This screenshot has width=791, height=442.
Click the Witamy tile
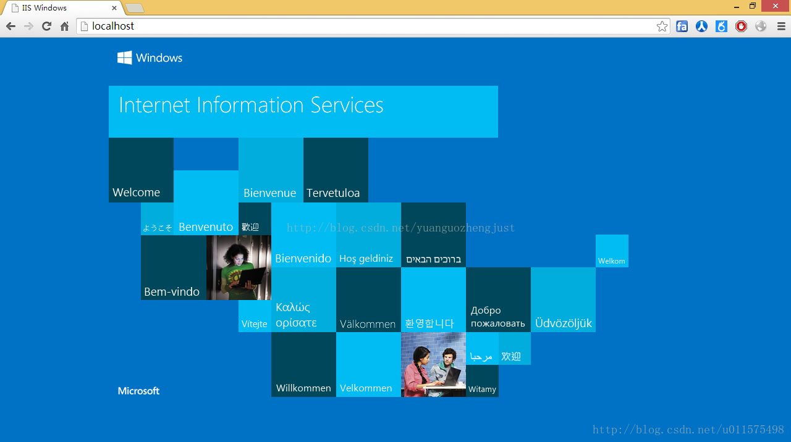tap(482, 381)
